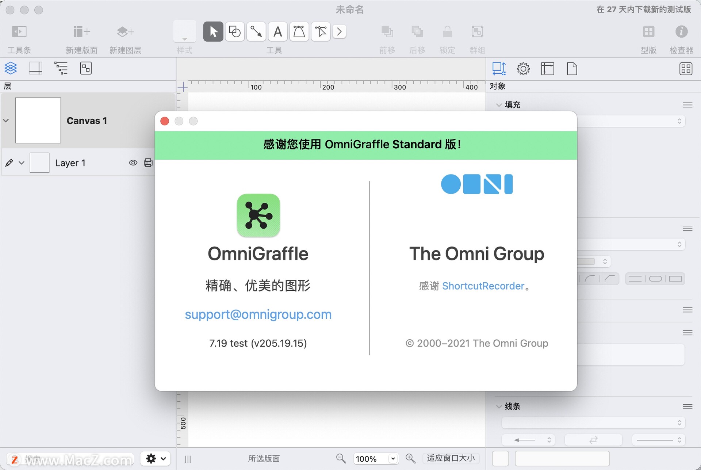Open the third inspector section options menu

pos(687,310)
